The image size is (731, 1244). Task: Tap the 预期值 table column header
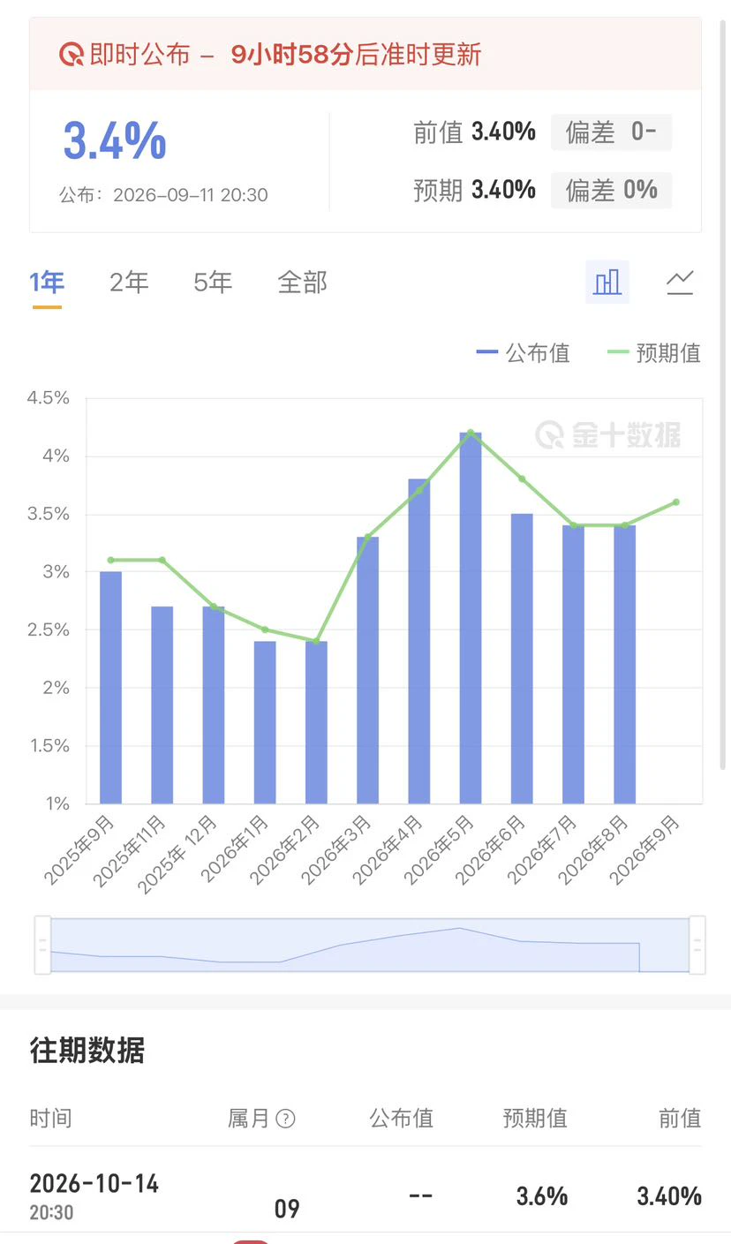535,1119
